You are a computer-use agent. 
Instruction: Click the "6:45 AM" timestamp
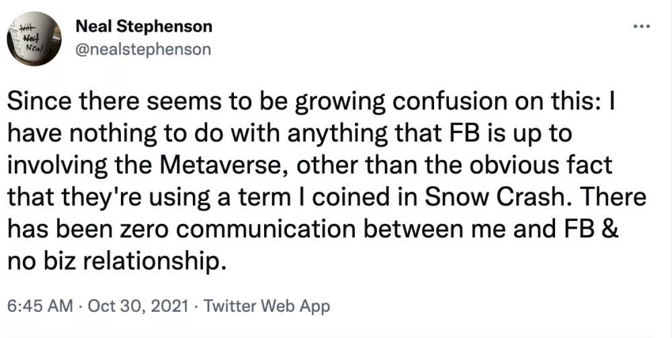[x=39, y=306]
